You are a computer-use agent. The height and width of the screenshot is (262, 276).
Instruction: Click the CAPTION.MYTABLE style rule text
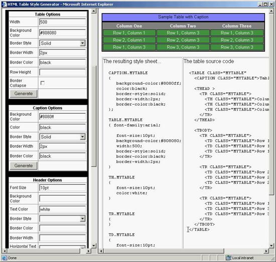coord(128,73)
